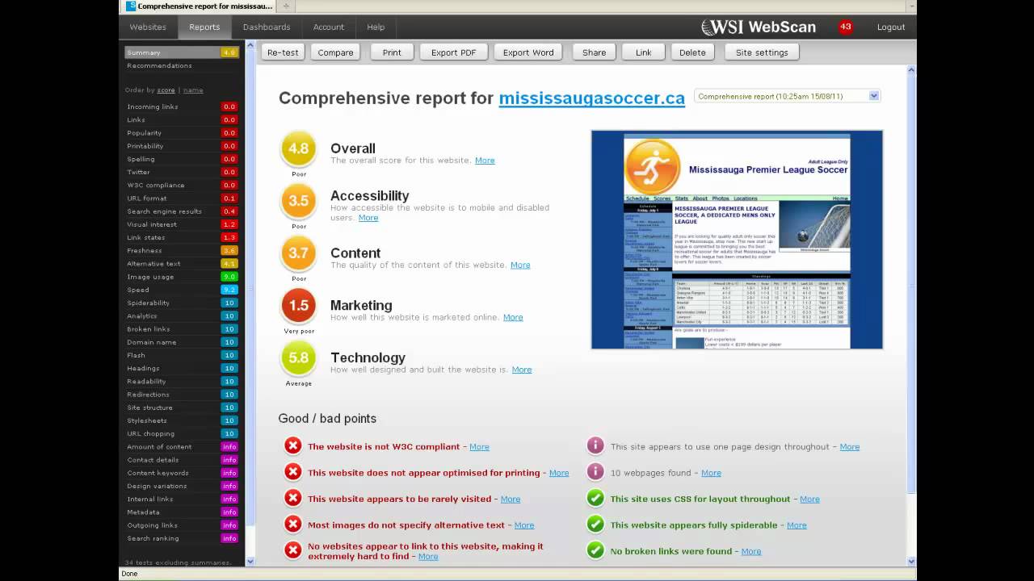Click the Alternative text 4.1 score
The height and width of the screenshot is (581, 1034).
[229, 264]
